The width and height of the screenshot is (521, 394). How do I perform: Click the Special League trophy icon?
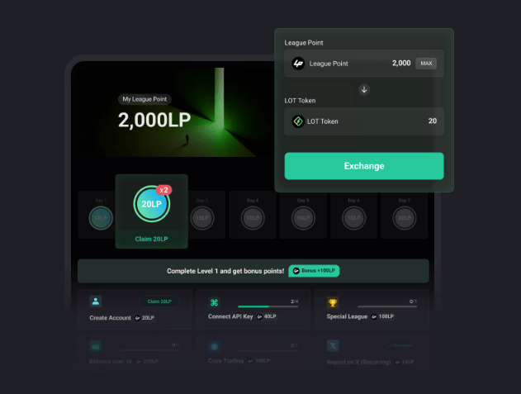tap(333, 302)
